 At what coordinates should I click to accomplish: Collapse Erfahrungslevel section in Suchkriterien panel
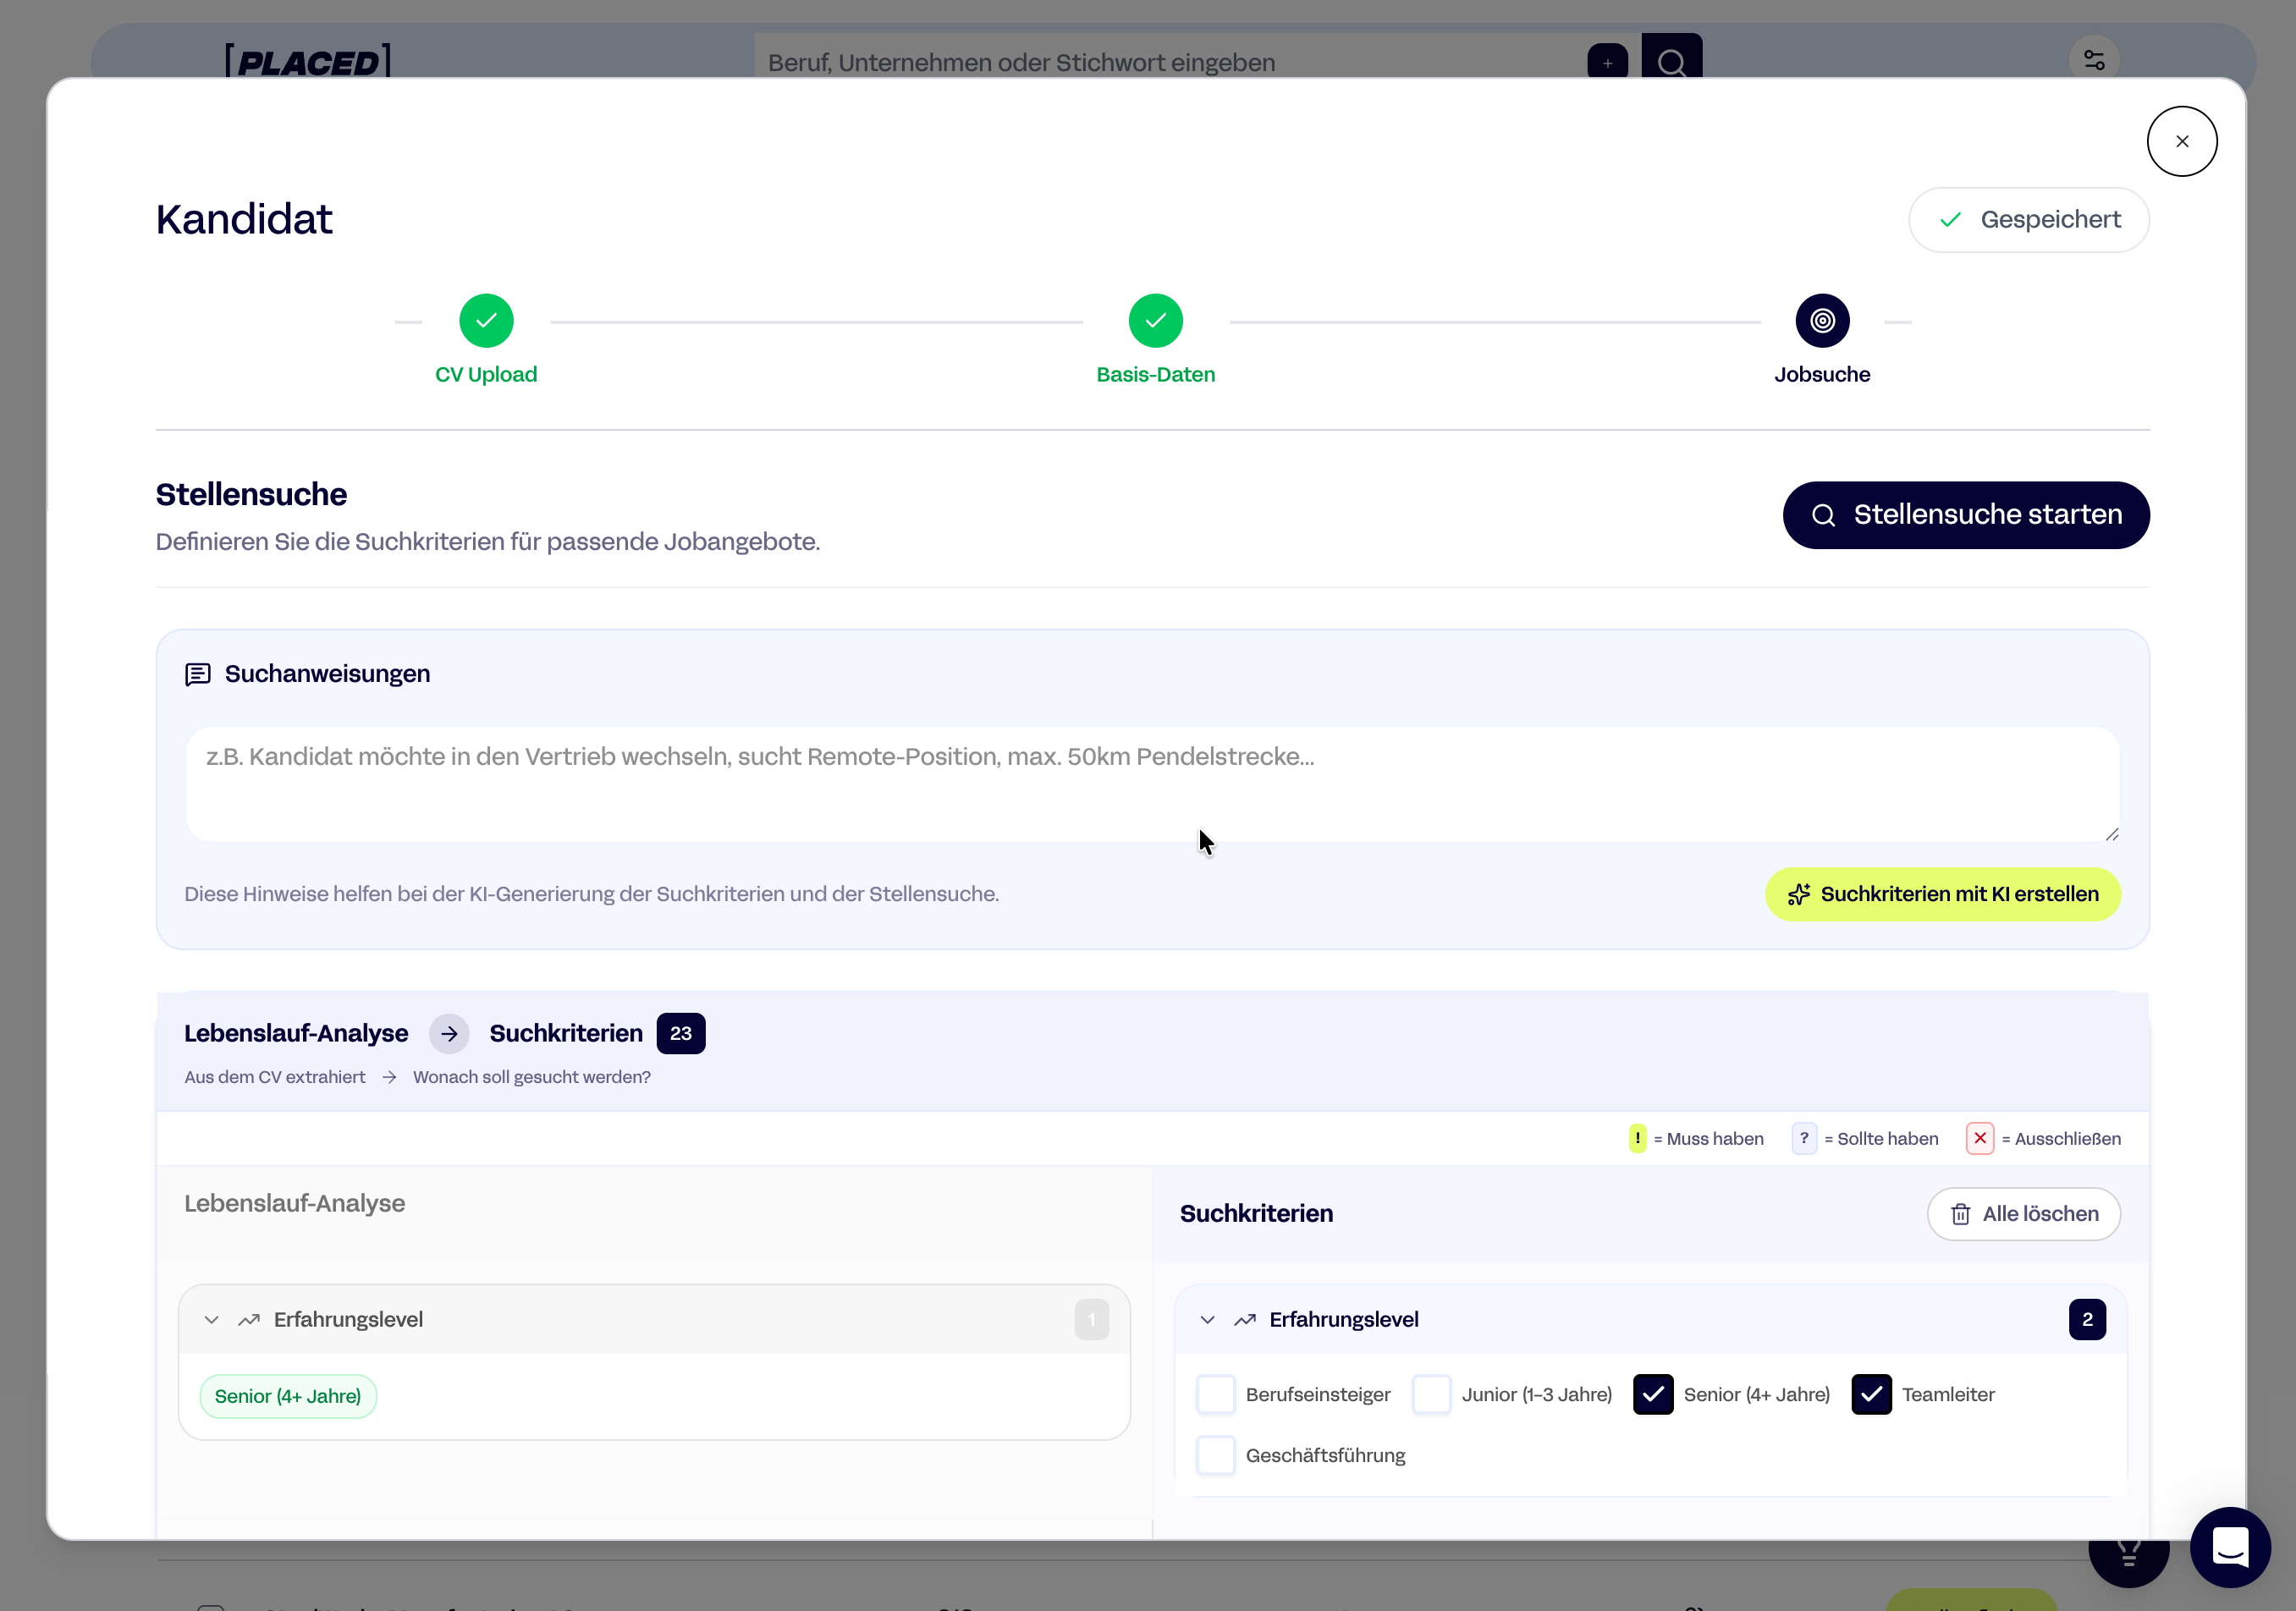click(x=1207, y=1319)
